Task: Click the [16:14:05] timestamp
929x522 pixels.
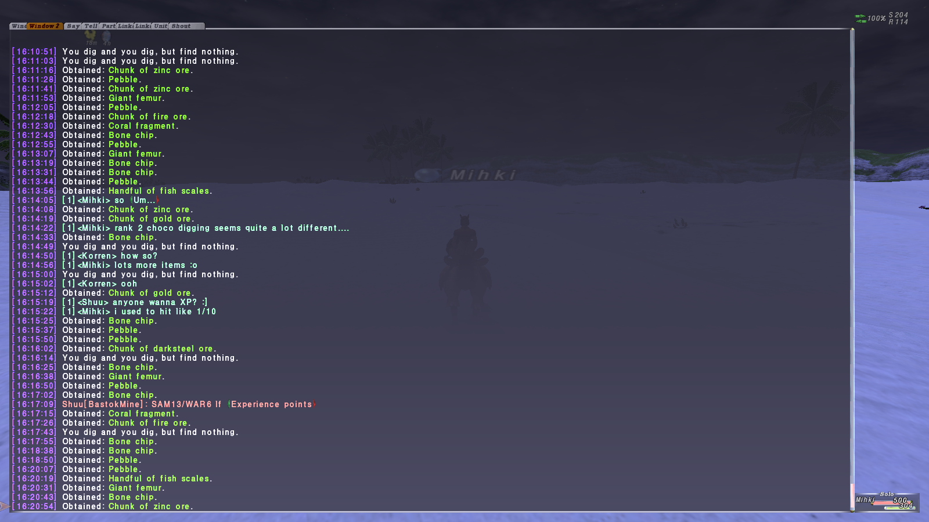Action: click(x=34, y=200)
